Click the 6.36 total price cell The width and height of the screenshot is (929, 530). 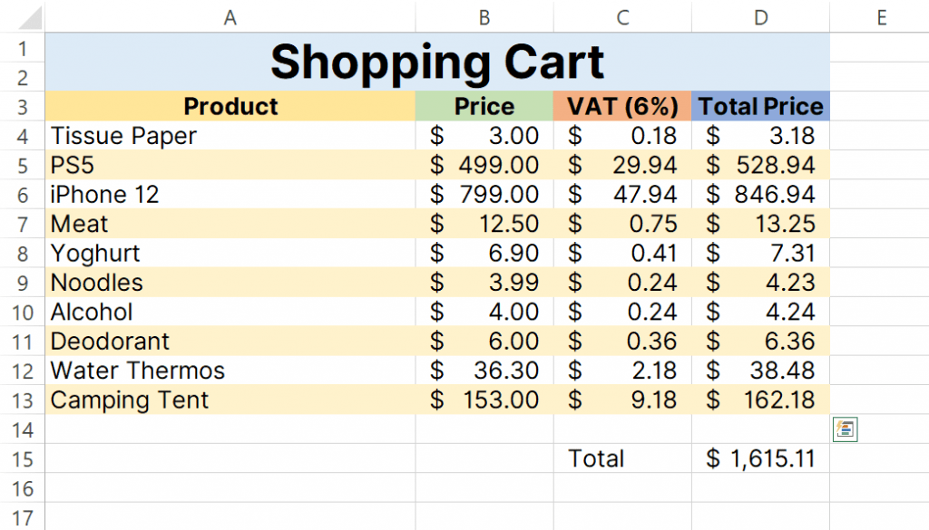[x=761, y=341]
